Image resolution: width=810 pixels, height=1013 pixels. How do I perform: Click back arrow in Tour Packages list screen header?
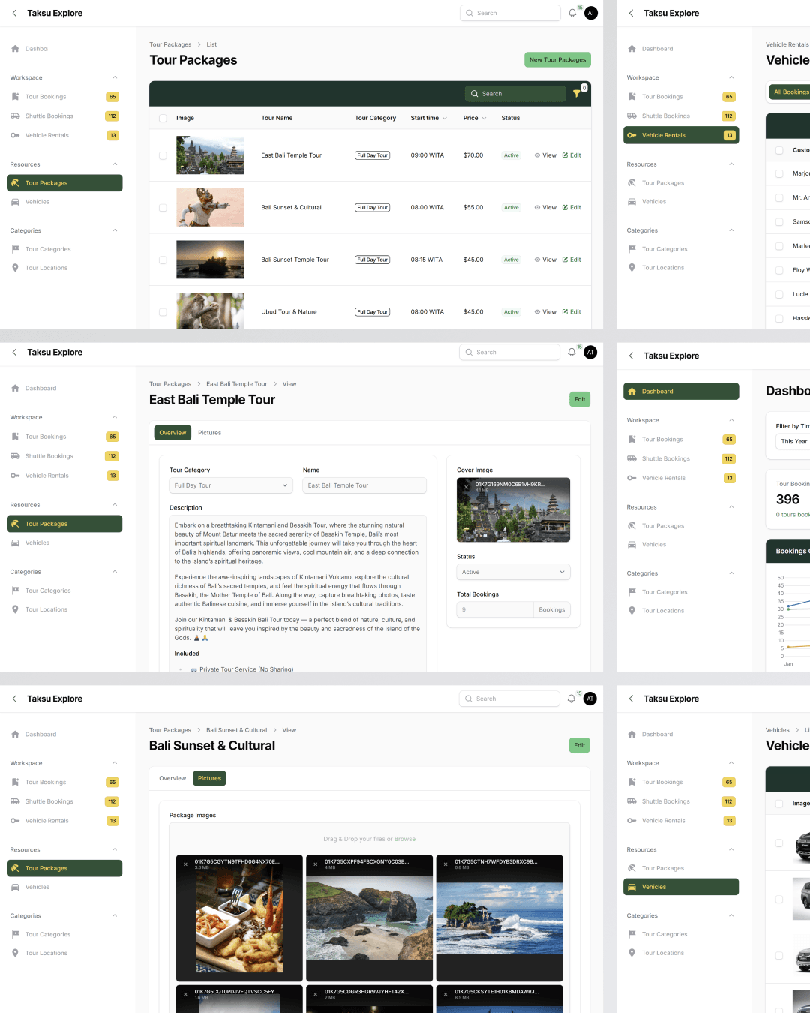click(x=14, y=13)
